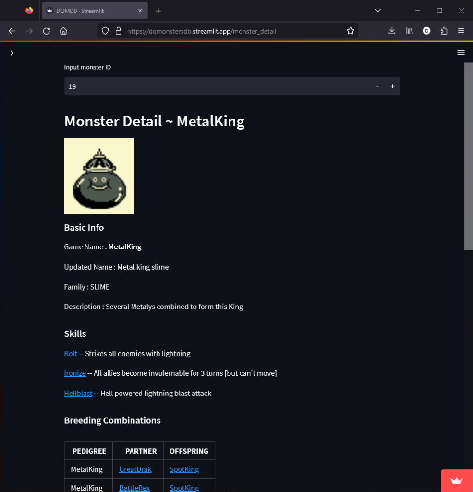Expand the Streamlit sidebar with the chevron
The image size is (473, 492).
point(12,53)
